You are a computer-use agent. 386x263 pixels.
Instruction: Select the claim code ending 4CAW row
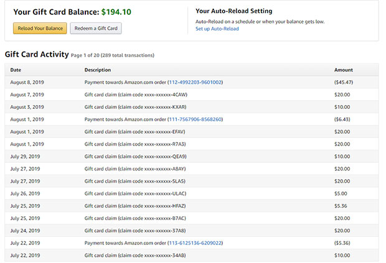[x=192, y=95]
